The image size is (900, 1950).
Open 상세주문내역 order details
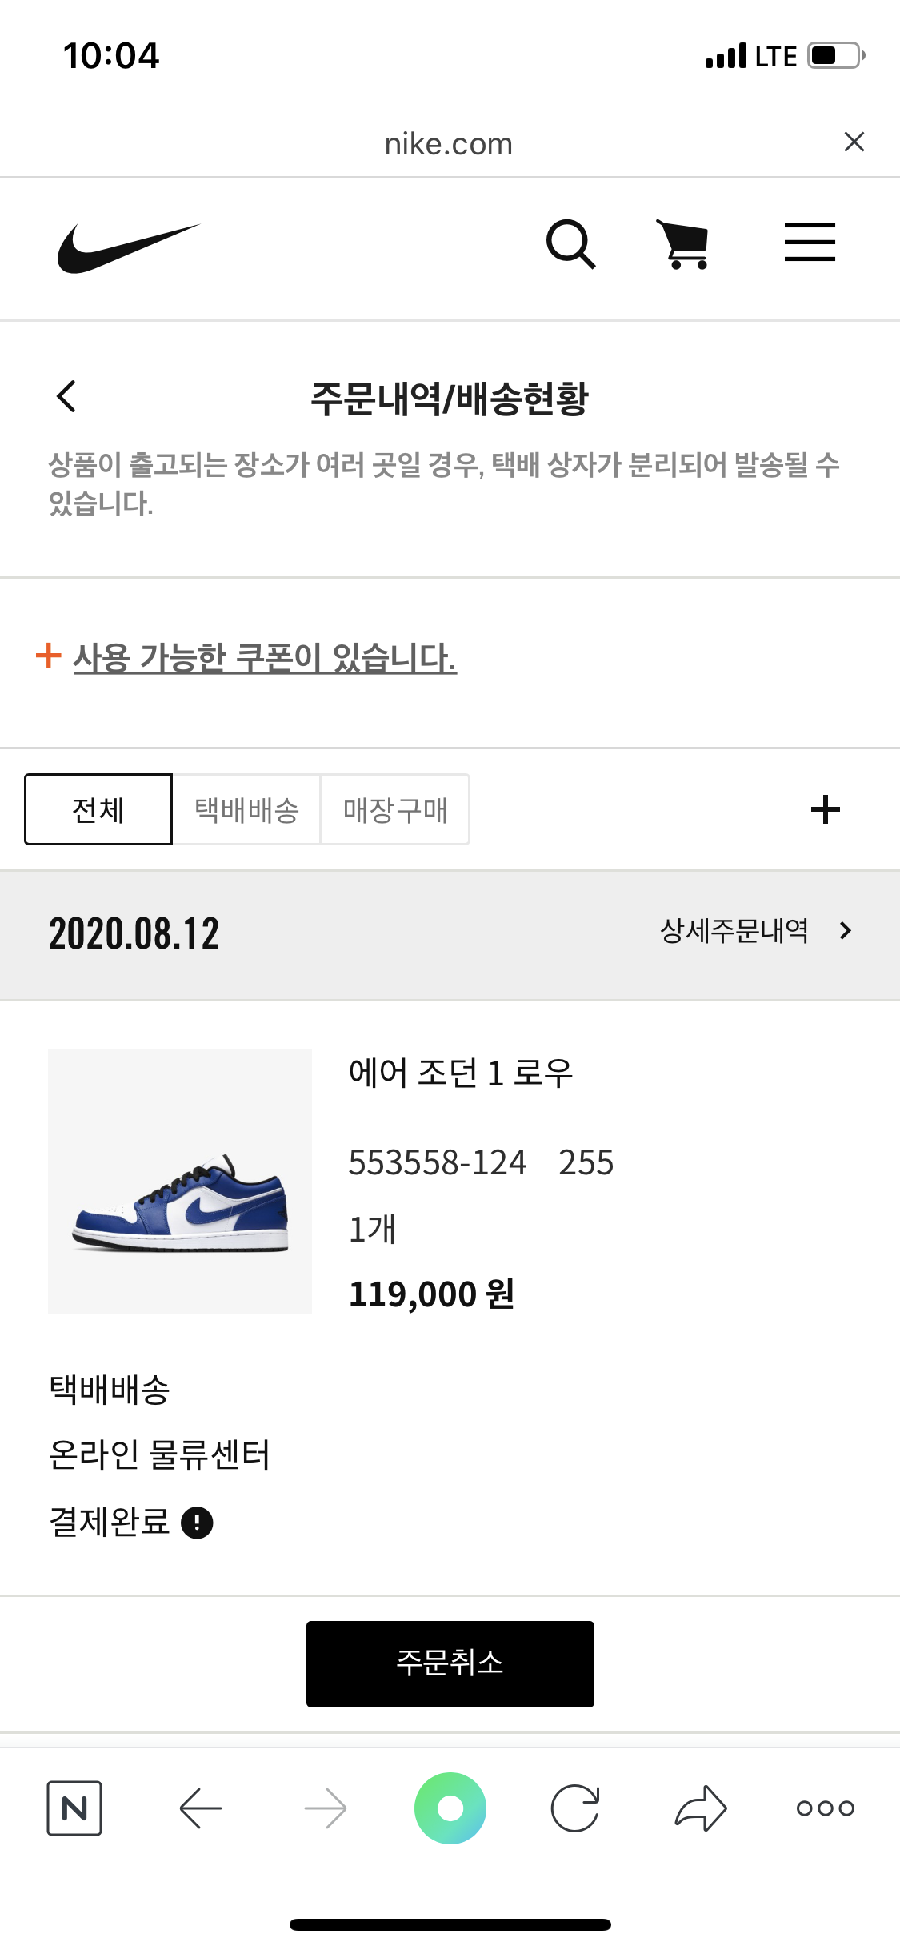click(754, 931)
